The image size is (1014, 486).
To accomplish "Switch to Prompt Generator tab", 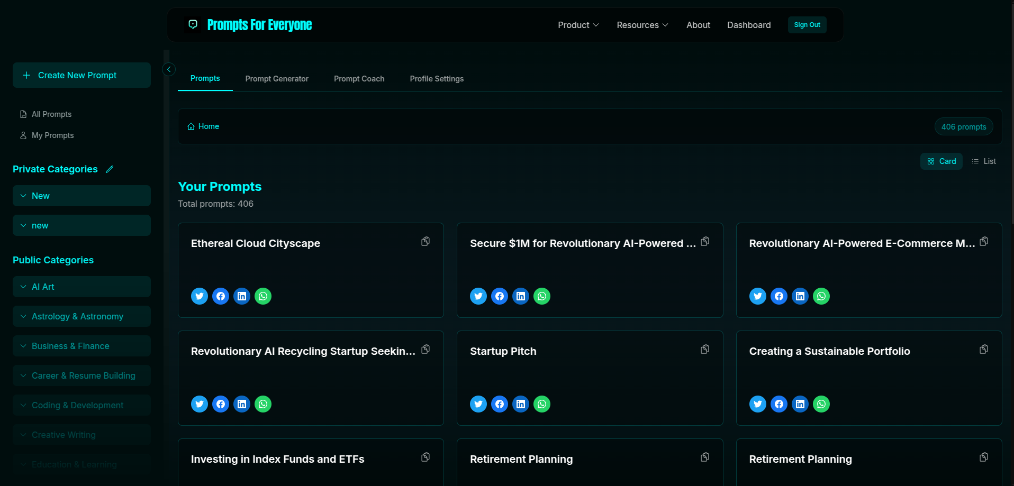I will pyautogui.click(x=277, y=79).
